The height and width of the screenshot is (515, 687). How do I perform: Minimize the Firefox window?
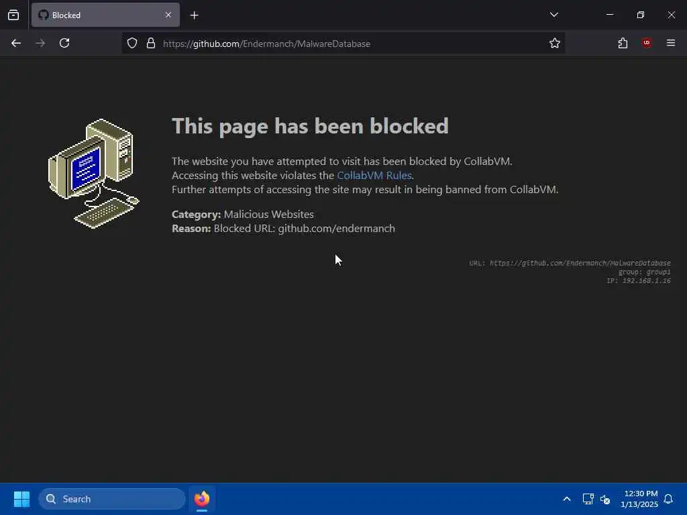609,15
